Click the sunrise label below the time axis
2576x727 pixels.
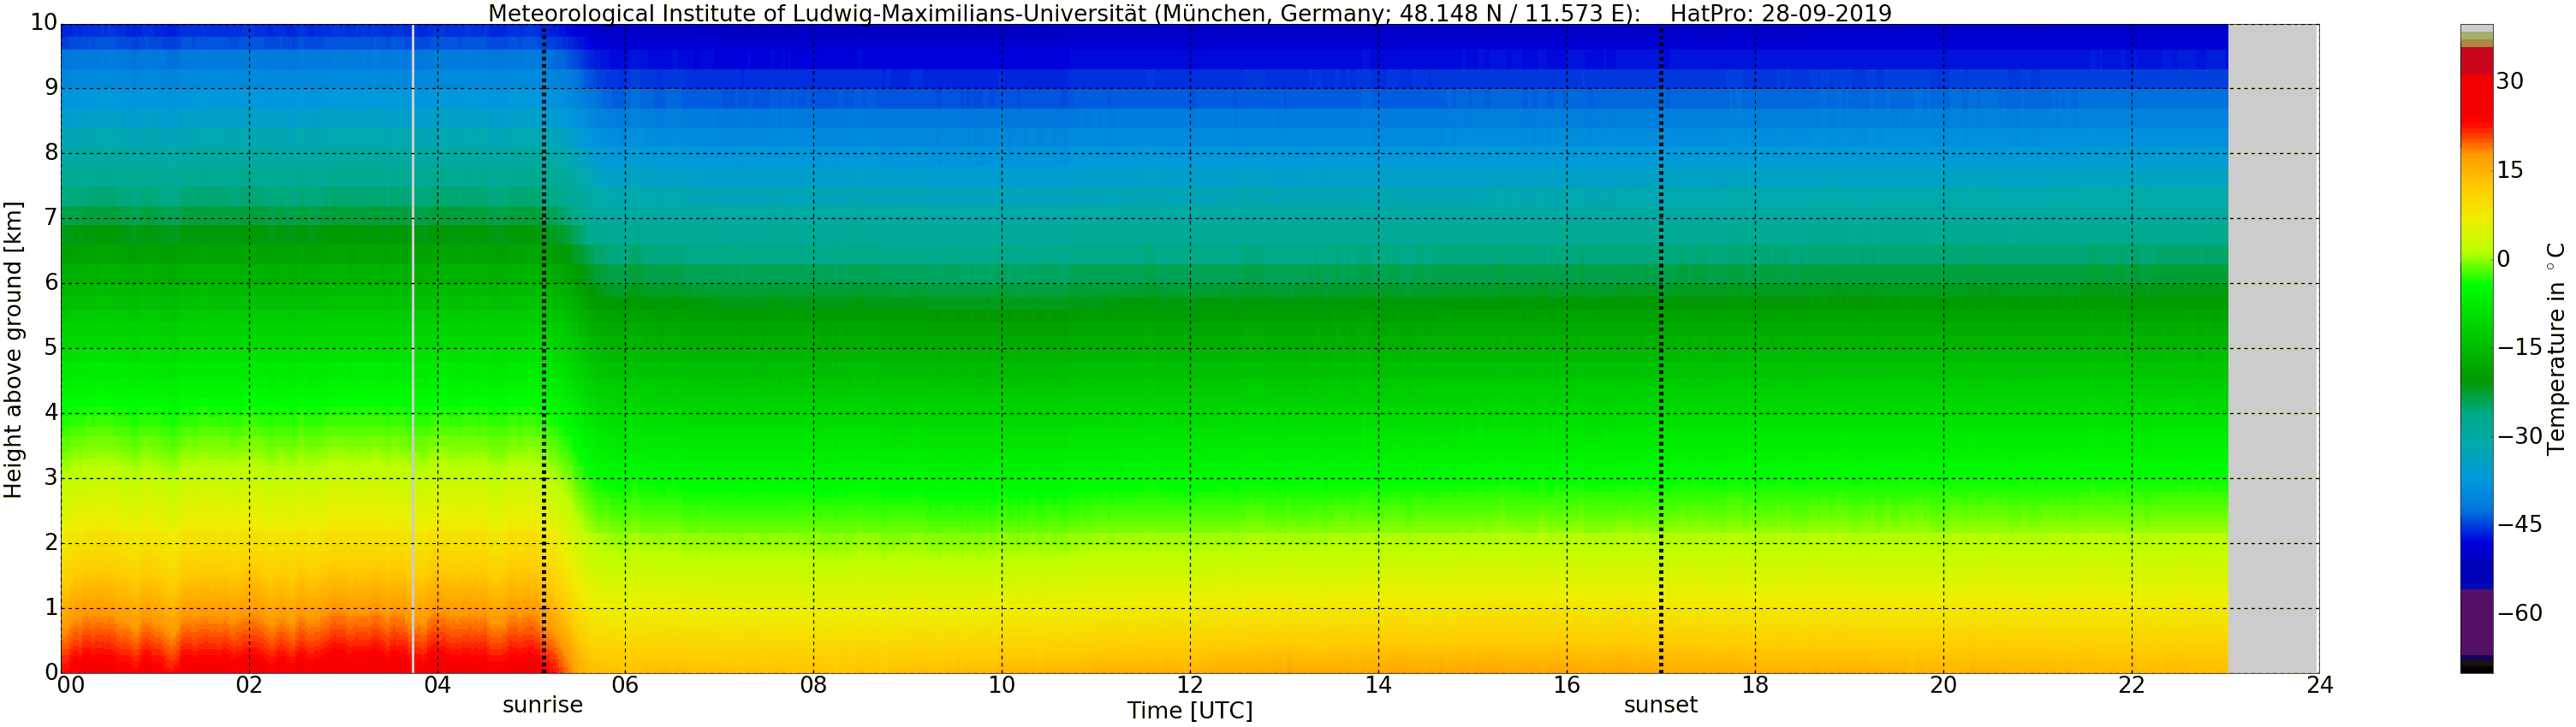pos(542,705)
